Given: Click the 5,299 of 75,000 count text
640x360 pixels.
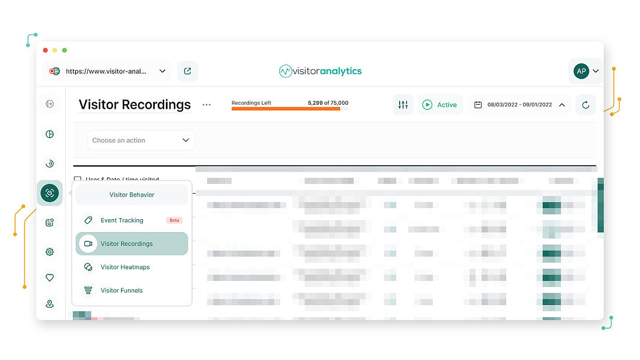Looking at the screenshot, I should 328,103.
